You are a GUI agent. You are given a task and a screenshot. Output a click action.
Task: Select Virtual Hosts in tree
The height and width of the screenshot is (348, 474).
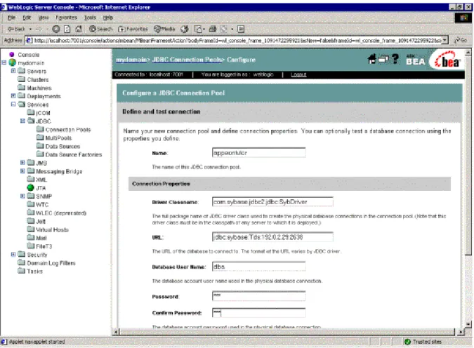coord(52,230)
